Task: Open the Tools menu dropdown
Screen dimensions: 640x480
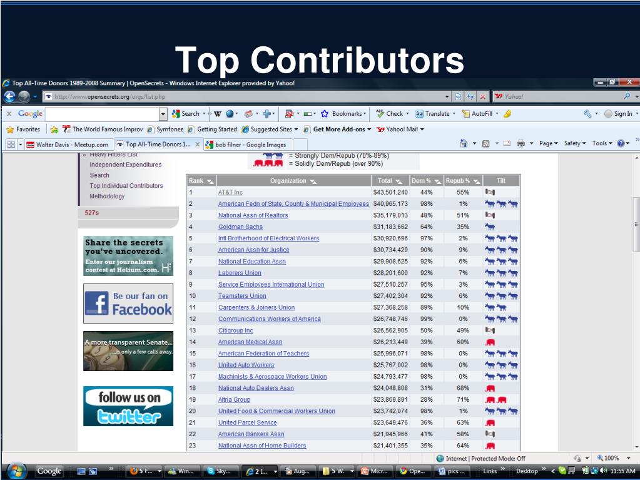Action: point(602,143)
